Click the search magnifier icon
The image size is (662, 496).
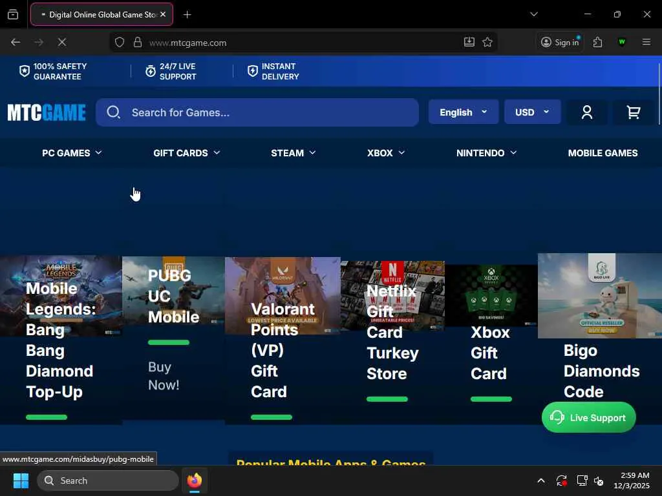[113, 112]
